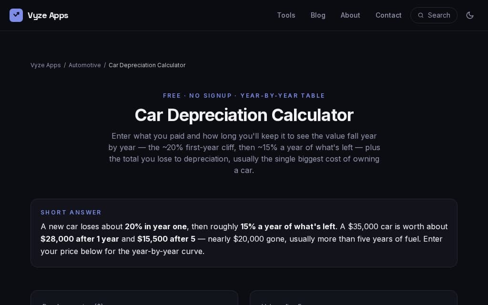488x305 pixels.
Task: Click the SHORT ANSWER label
Action: point(71,212)
